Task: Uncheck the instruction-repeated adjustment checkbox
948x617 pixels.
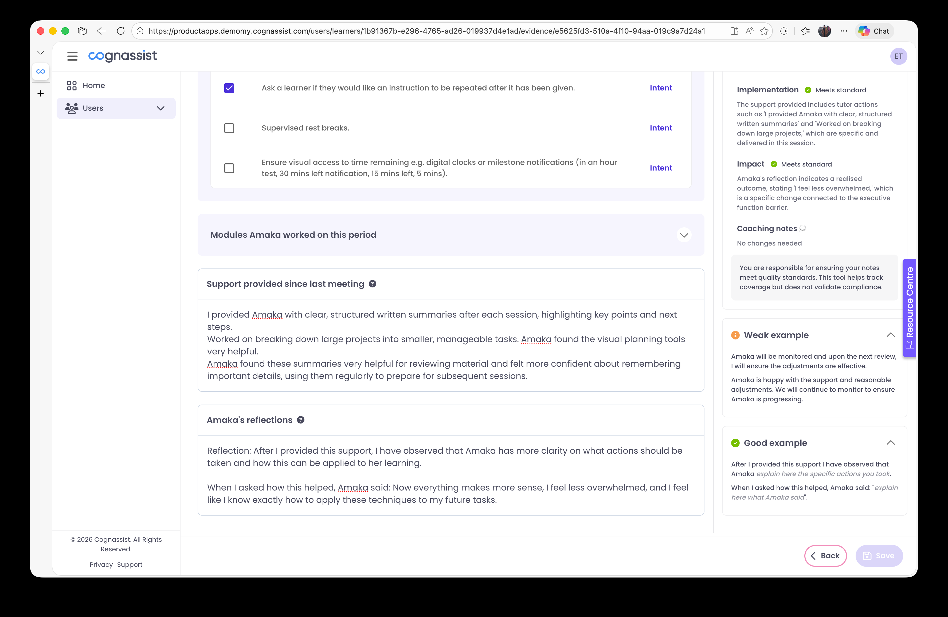Action: (x=229, y=88)
